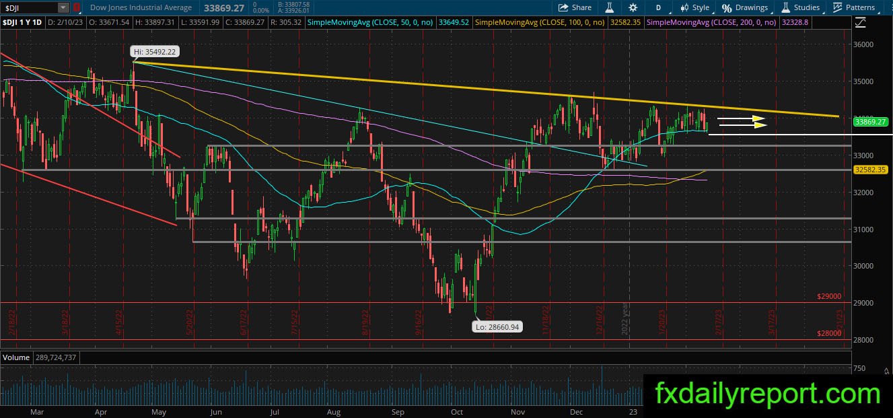Open chart settings gear icon
This screenshot has width=893, height=418.
click(633, 7)
